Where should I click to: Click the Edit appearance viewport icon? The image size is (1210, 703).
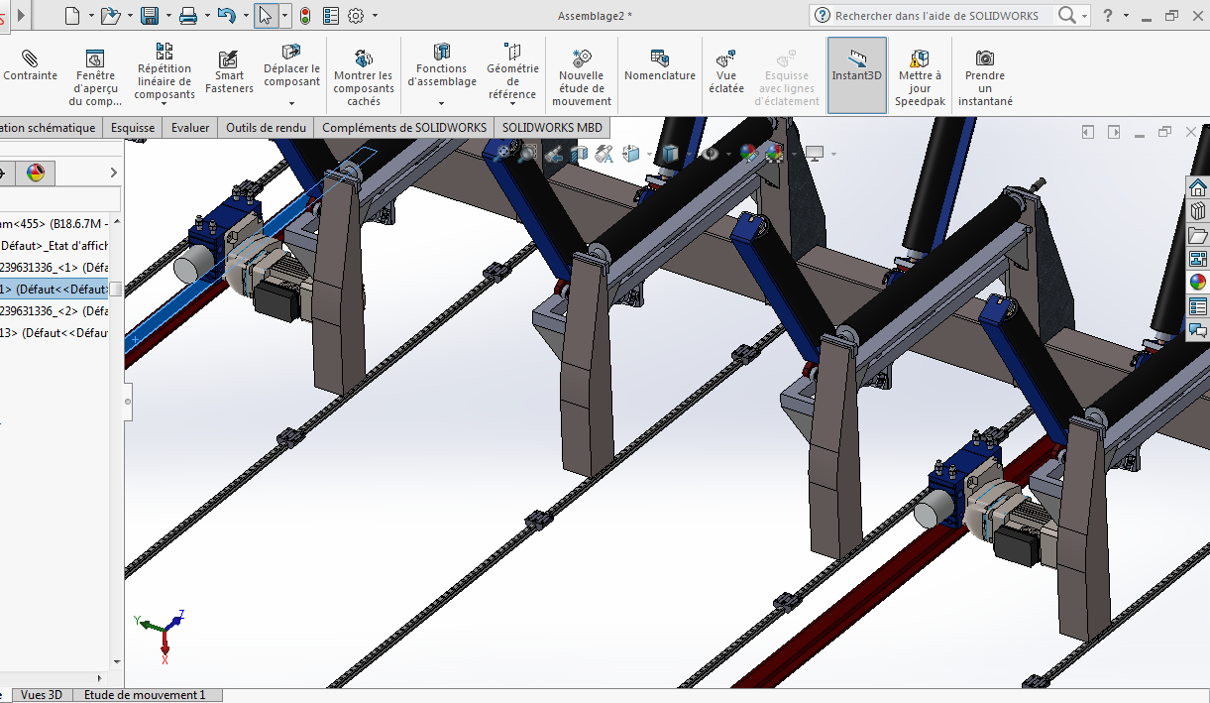click(x=748, y=153)
